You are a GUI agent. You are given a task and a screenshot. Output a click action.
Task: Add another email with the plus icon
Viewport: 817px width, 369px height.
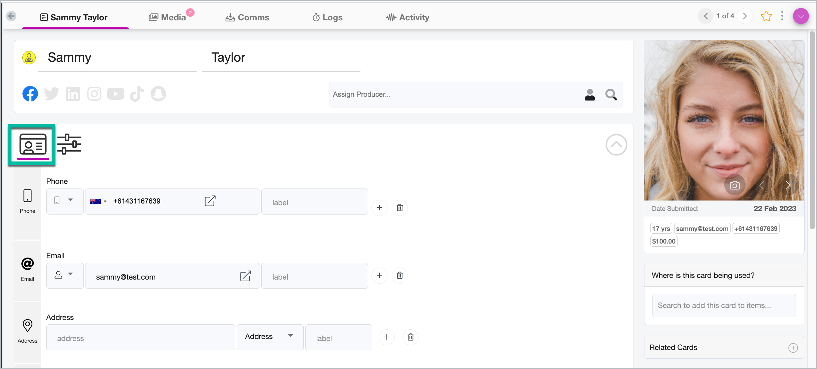[x=379, y=275]
